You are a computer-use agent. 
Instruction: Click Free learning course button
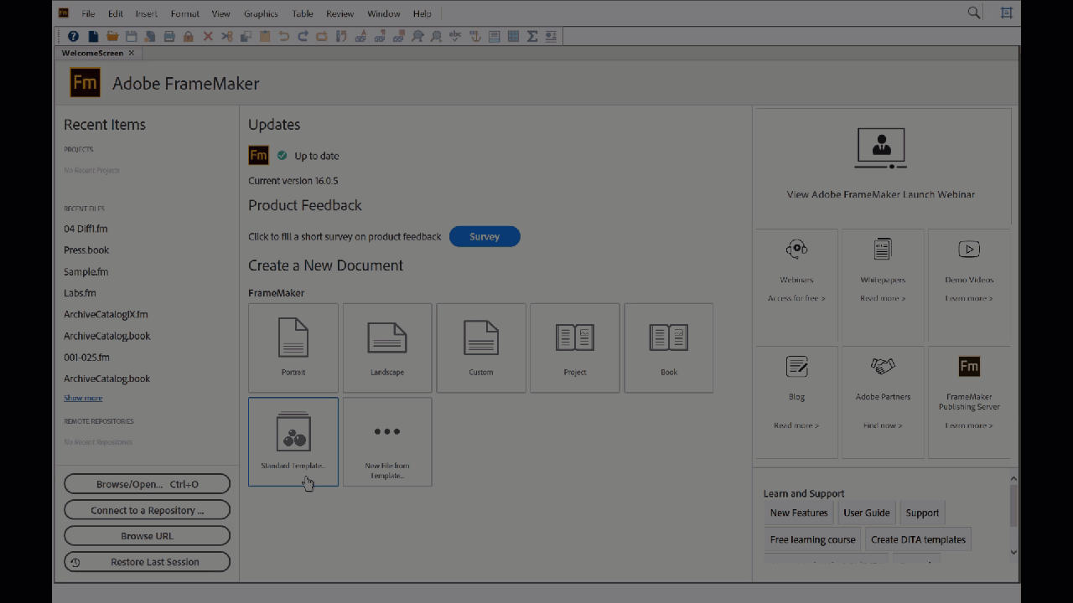coord(813,539)
